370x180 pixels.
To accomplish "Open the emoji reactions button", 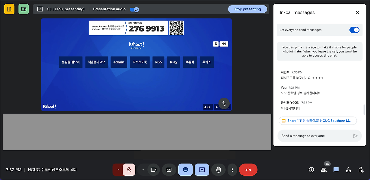I will click(186, 170).
